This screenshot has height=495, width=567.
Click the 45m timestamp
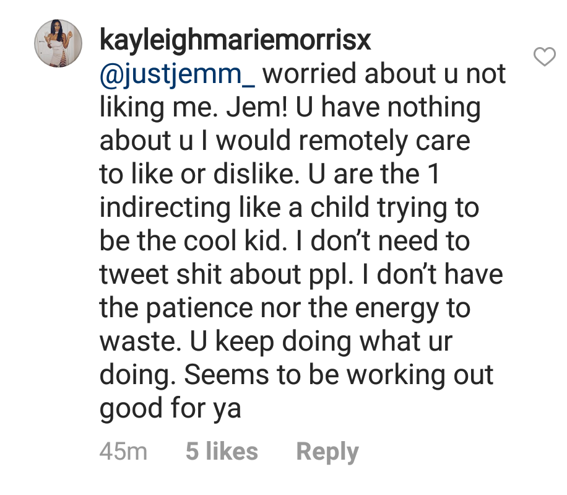point(123,452)
